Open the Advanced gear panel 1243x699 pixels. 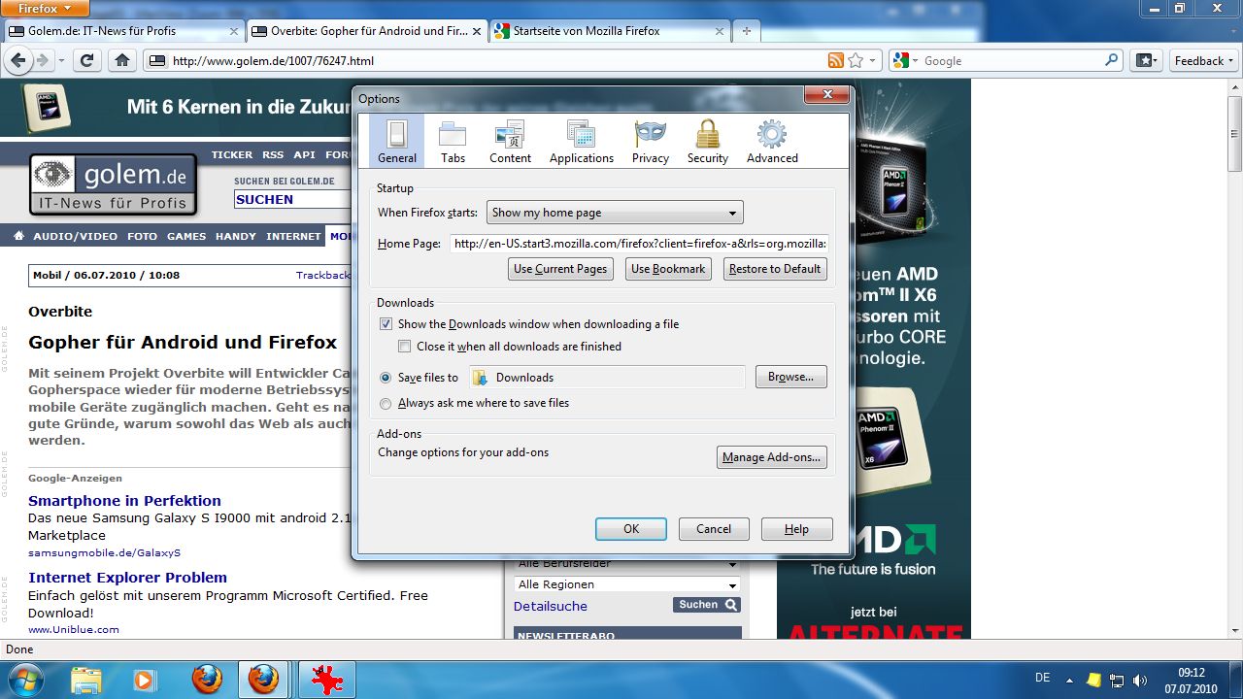tap(771, 141)
